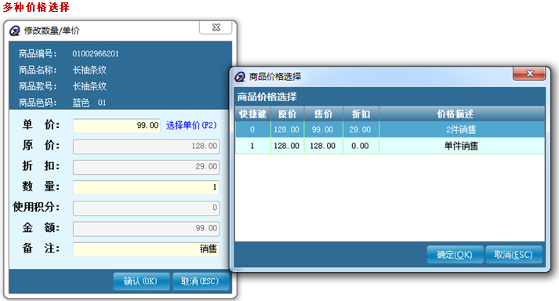
Task: Click the 金额 field showing 99.00
Action: [x=146, y=228]
